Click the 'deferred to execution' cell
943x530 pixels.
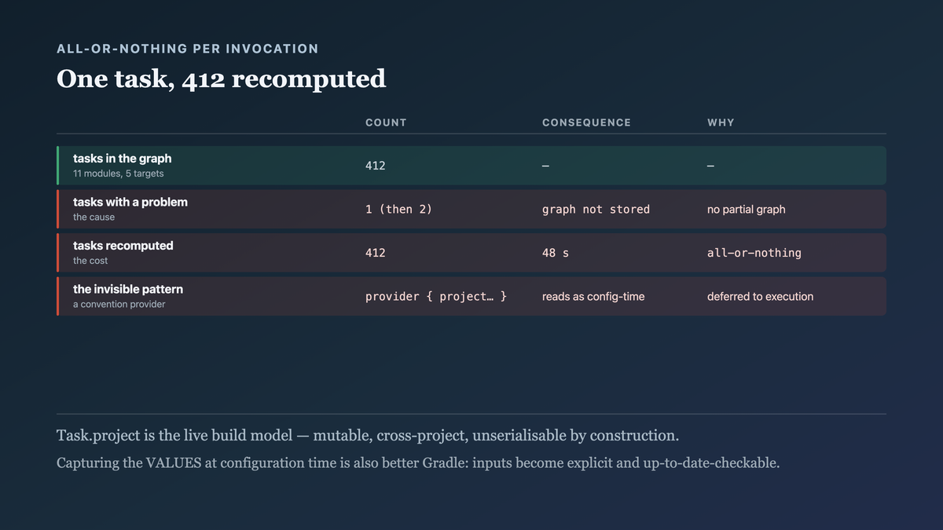[x=760, y=297]
